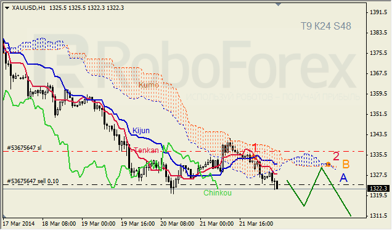Click the 1311.5 price axis label
Screen dimensions: 392x230
coord(378,215)
